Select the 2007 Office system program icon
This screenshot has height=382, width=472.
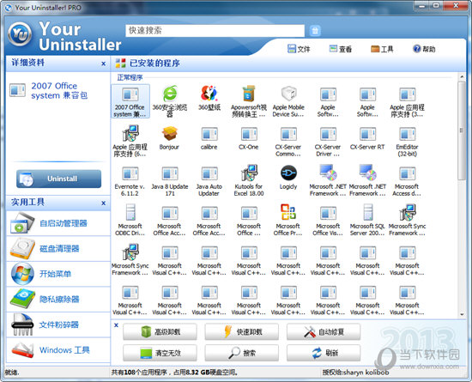click(130, 101)
